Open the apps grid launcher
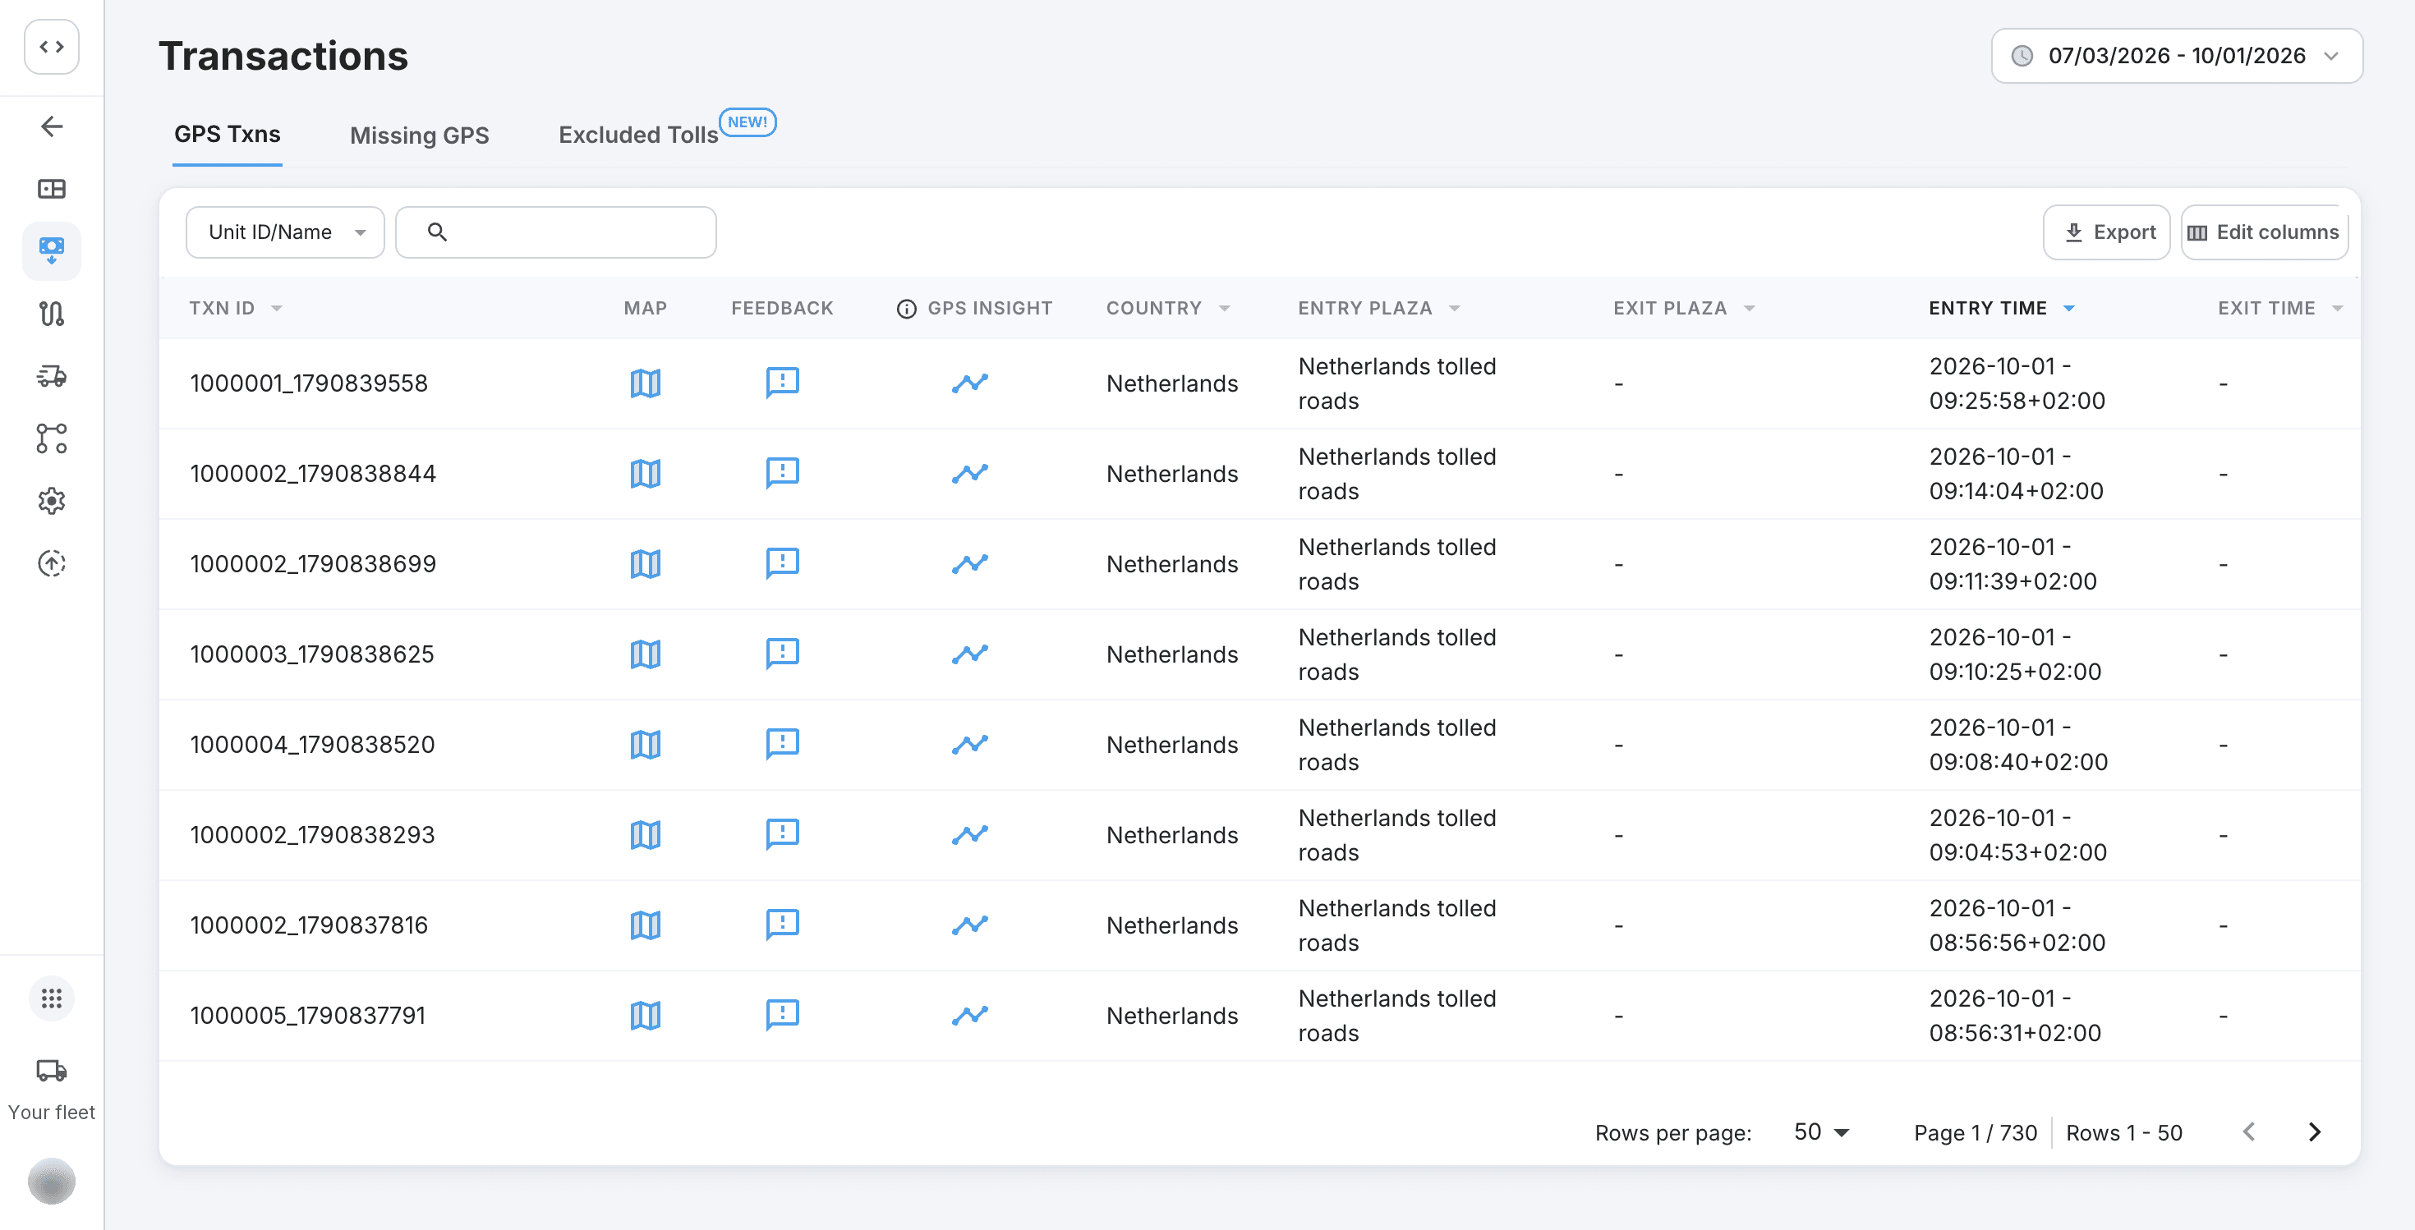The width and height of the screenshot is (2415, 1230). click(52, 998)
